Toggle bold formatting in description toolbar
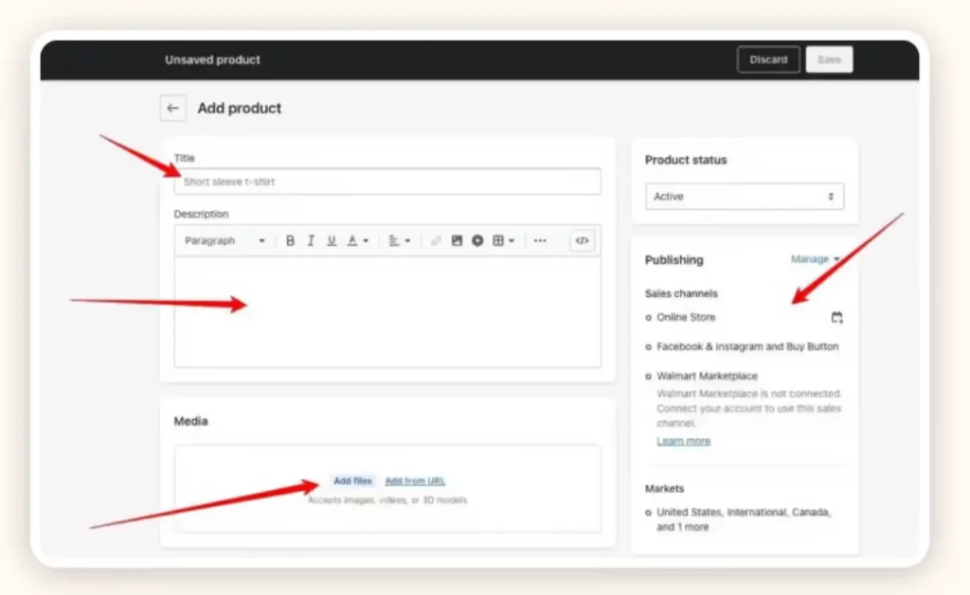This screenshot has width=970, height=595. [x=291, y=241]
